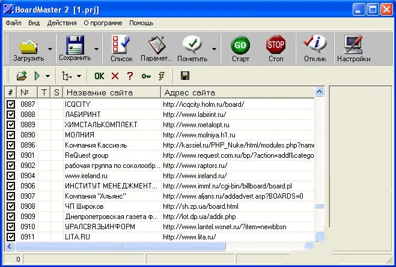The width and height of the screenshot is (396, 267).
Task: Select row number 0910
Action: point(28,227)
